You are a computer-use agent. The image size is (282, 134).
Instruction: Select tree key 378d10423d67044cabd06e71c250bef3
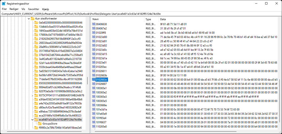[61, 55]
